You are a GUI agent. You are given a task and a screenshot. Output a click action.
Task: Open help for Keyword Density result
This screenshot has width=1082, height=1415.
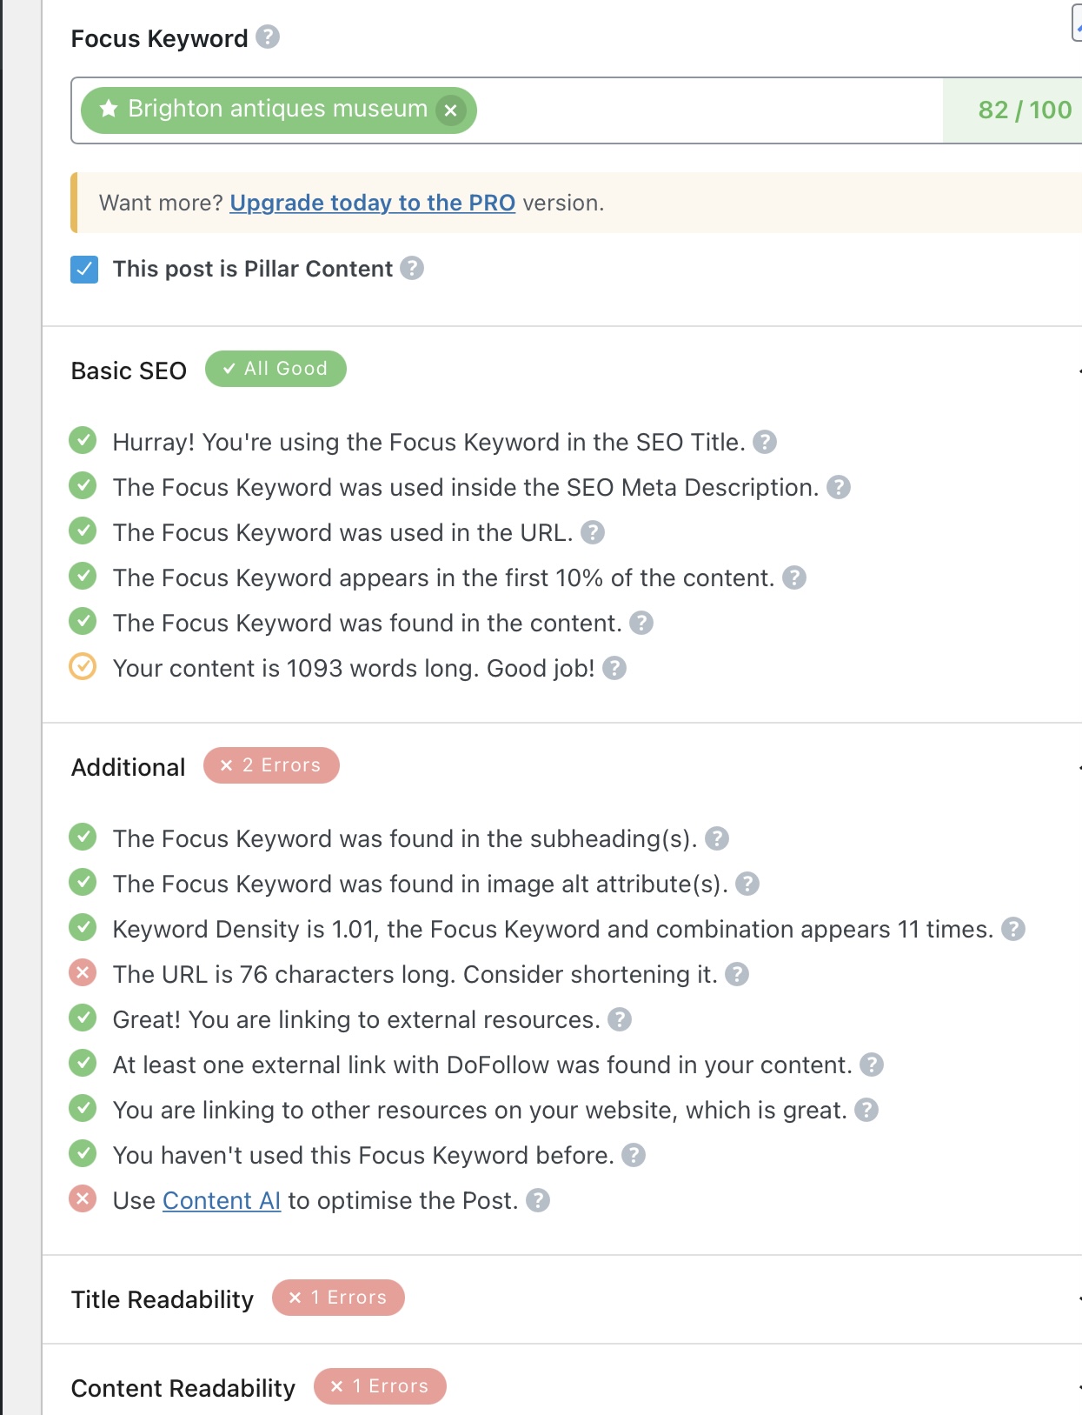1013,929
